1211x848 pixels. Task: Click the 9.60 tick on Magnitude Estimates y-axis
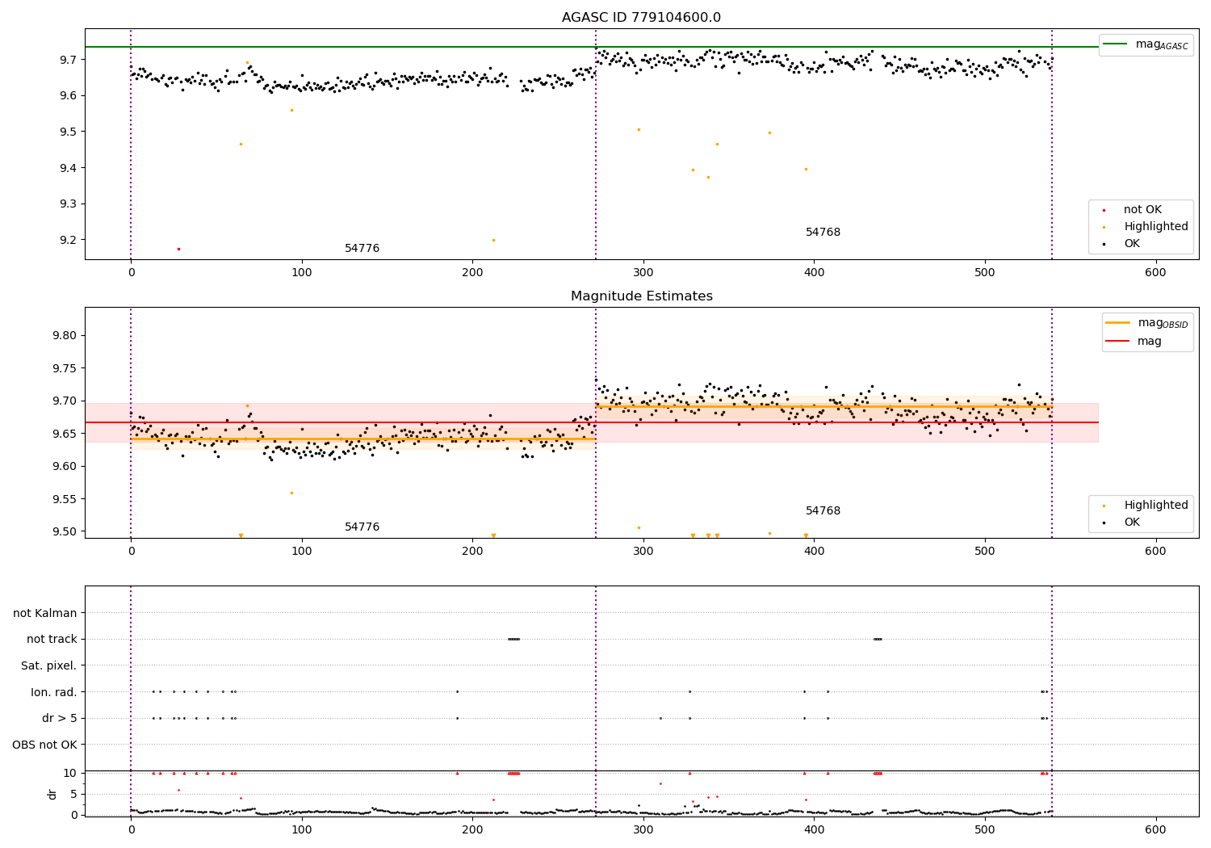pyautogui.click(x=64, y=467)
